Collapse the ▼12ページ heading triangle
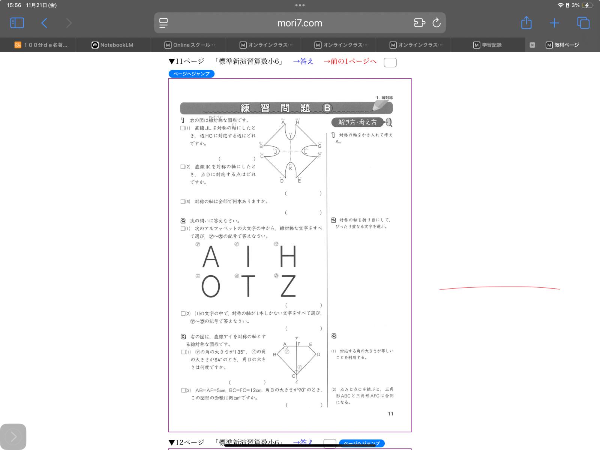The width and height of the screenshot is (600, 450). 172,442
